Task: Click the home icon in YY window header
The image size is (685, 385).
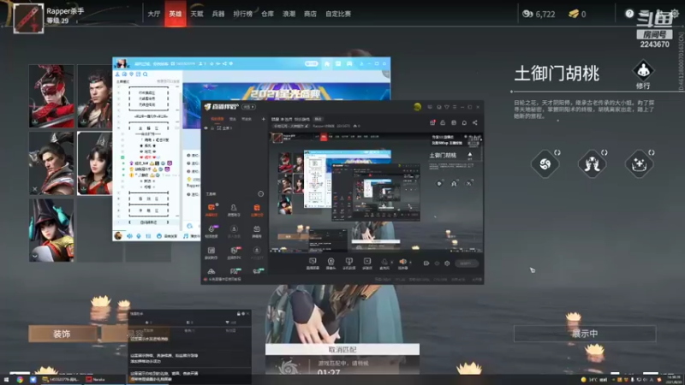Action: (x=327, y=63)
